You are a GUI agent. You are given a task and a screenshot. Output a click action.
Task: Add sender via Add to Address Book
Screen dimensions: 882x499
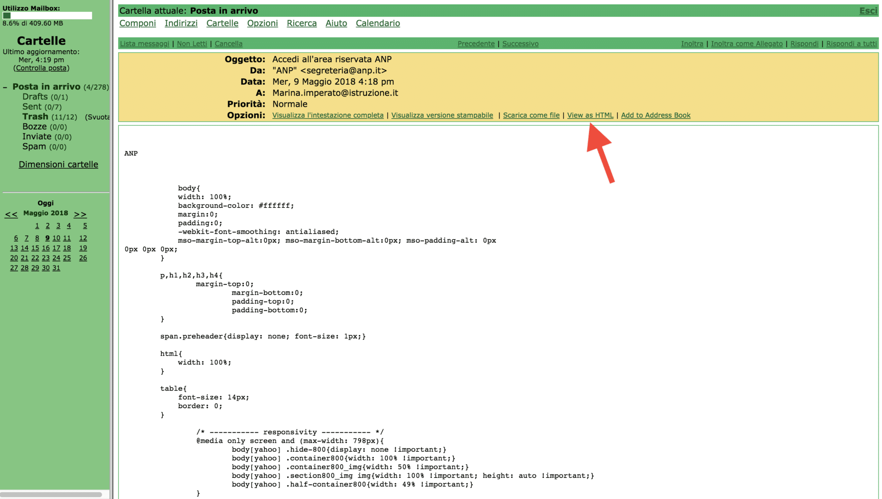(655, 115)
